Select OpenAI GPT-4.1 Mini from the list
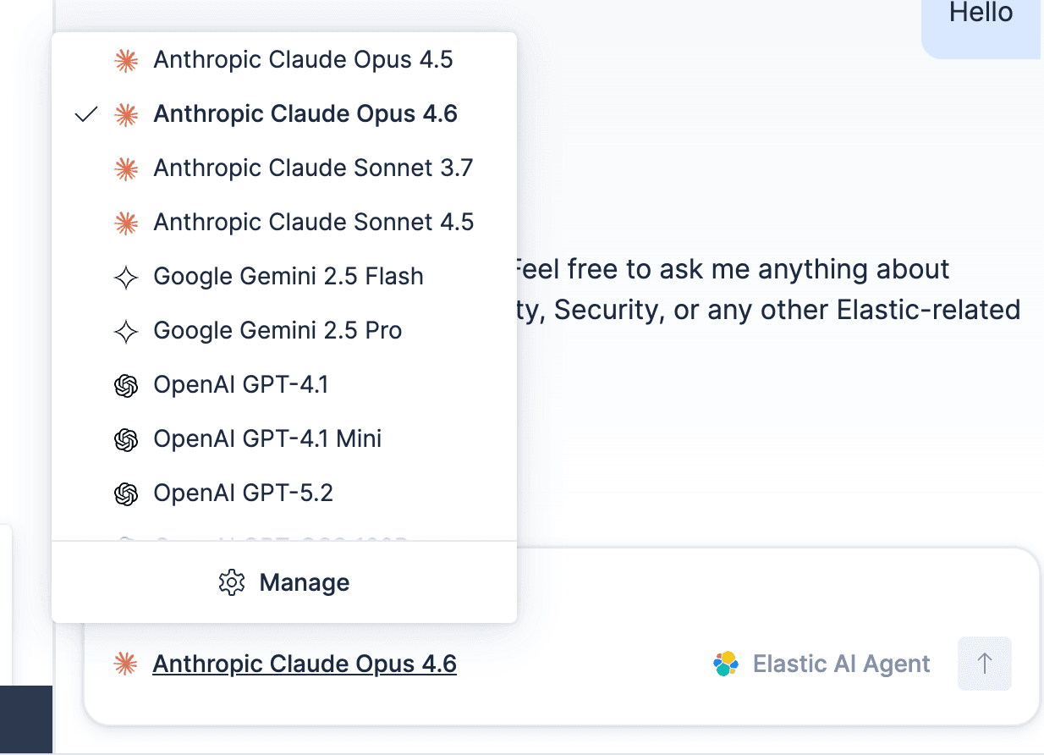 click(267, 438)
